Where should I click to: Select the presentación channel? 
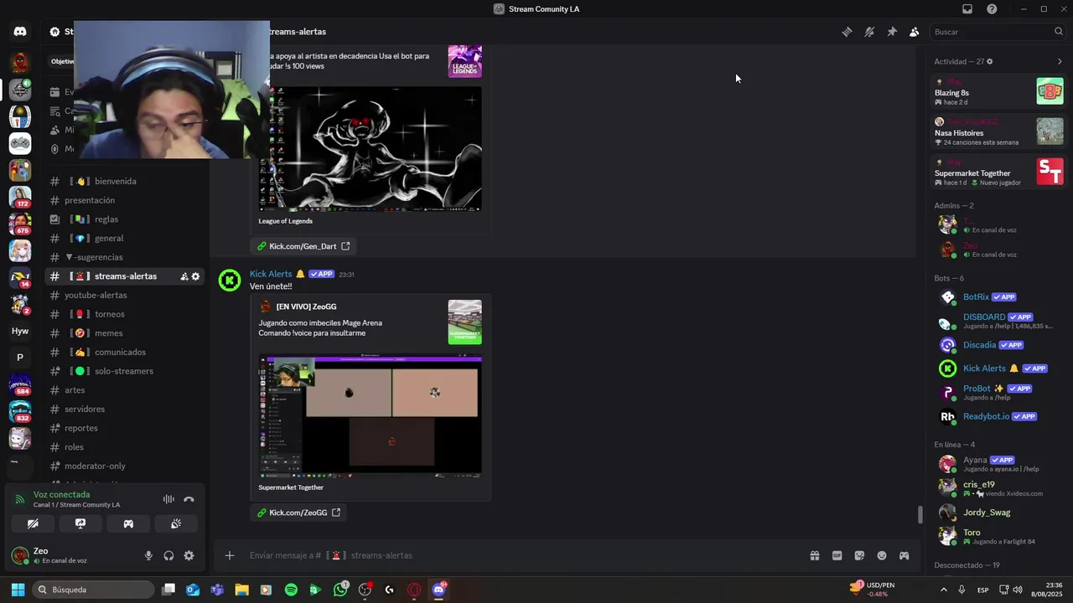coord(124,200)
